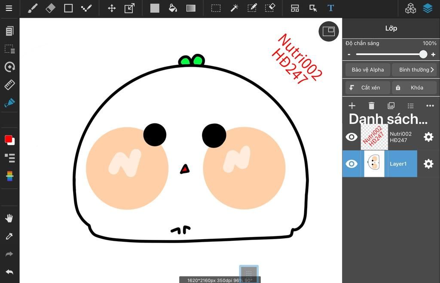This screenshot has height=283, width=440.
Task: Select the Move tool
Action: (112, 8)
